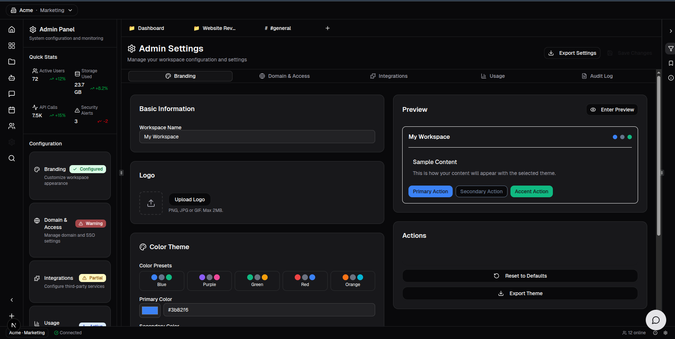Image resolution: width=675 pixels, height=339 pixels.
Task: Open the Acme Marketing workspace dropdown
Action: click(42, 10)
